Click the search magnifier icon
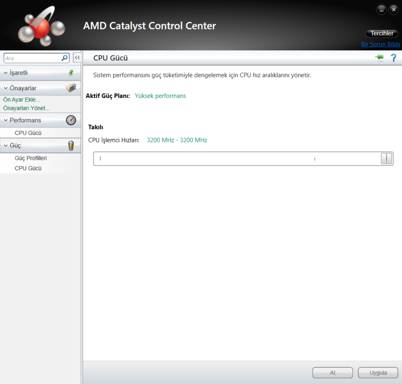The image size is (402, 384). 64,58
